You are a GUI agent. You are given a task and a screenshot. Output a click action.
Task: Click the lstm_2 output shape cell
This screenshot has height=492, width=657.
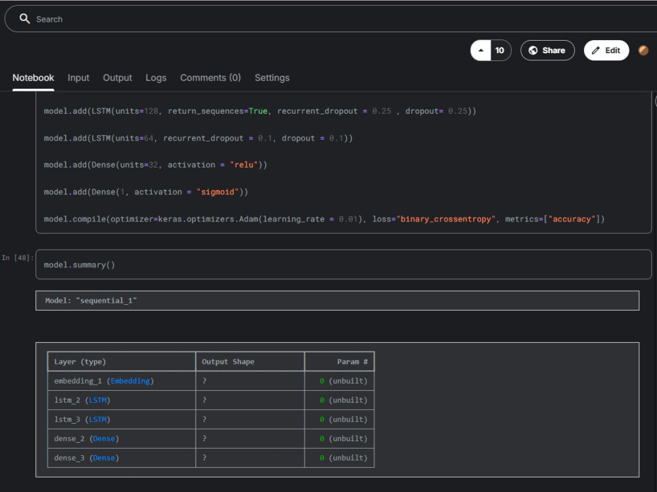coord(250,400)
